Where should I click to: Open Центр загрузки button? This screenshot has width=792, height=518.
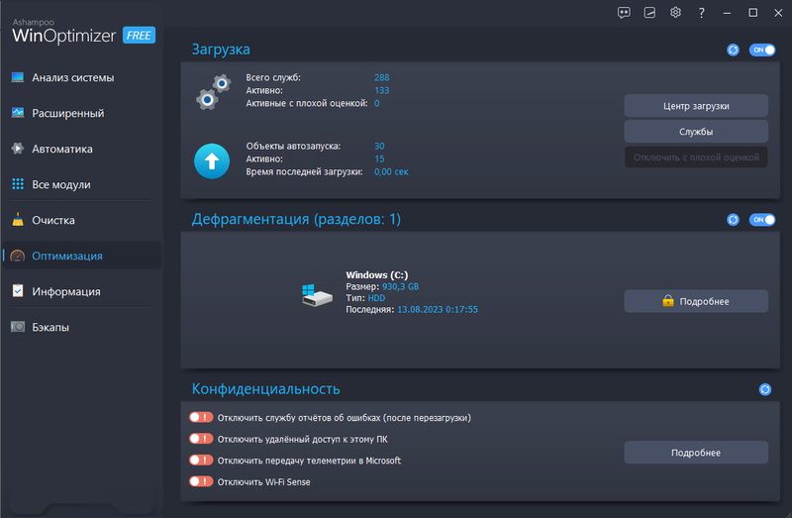click(x=696, y=106)
